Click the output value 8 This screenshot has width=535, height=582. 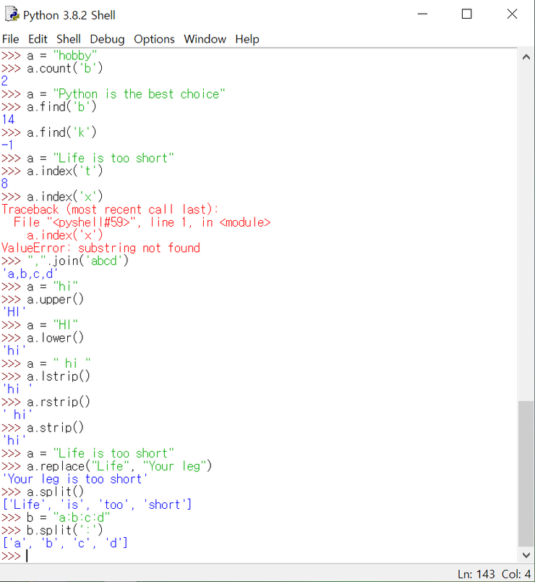coord(4,184)
